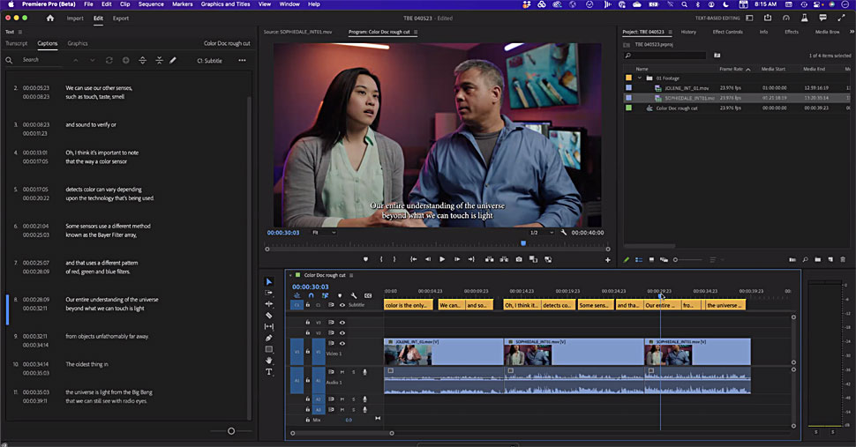The width and height of the screenshot is (856, 447).
Task: Toggle visibility of the Subtitle track
Action: coord(342,305)
